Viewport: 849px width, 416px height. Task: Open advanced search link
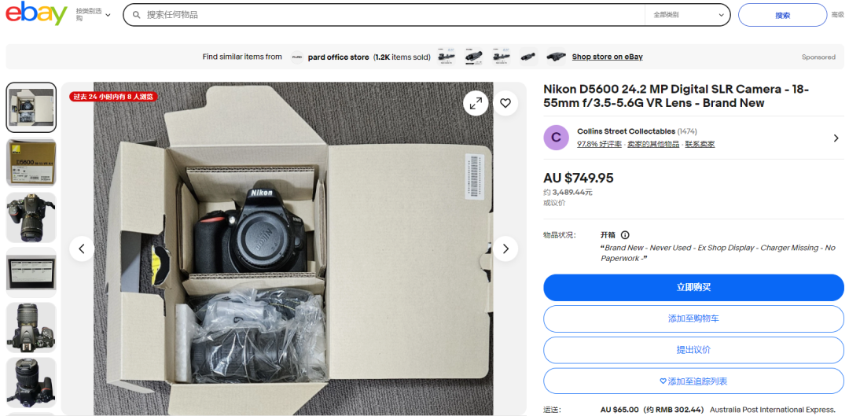pos(838,15)
